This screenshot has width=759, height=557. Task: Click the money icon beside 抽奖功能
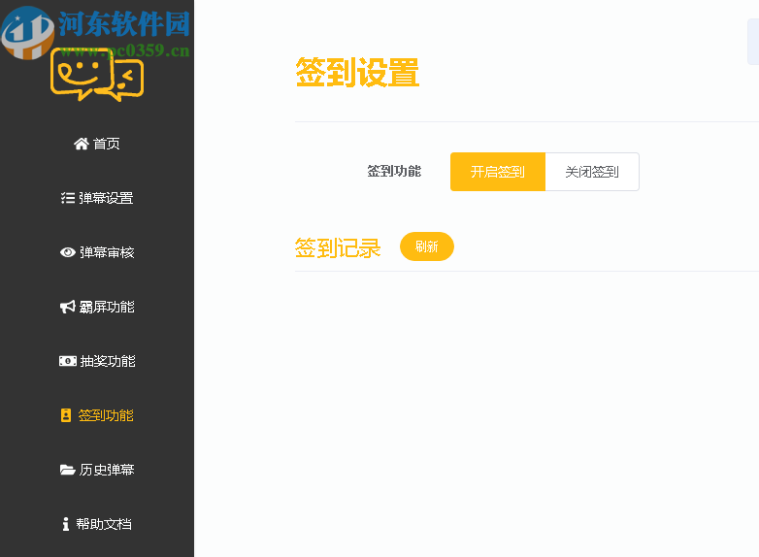click(x=68, y=361)
